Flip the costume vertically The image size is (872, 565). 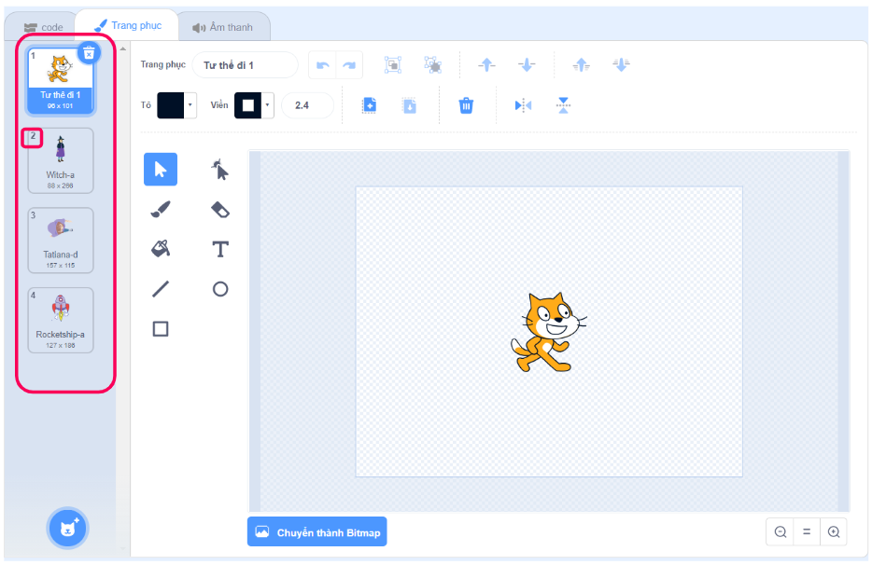(x=563, y=105)
